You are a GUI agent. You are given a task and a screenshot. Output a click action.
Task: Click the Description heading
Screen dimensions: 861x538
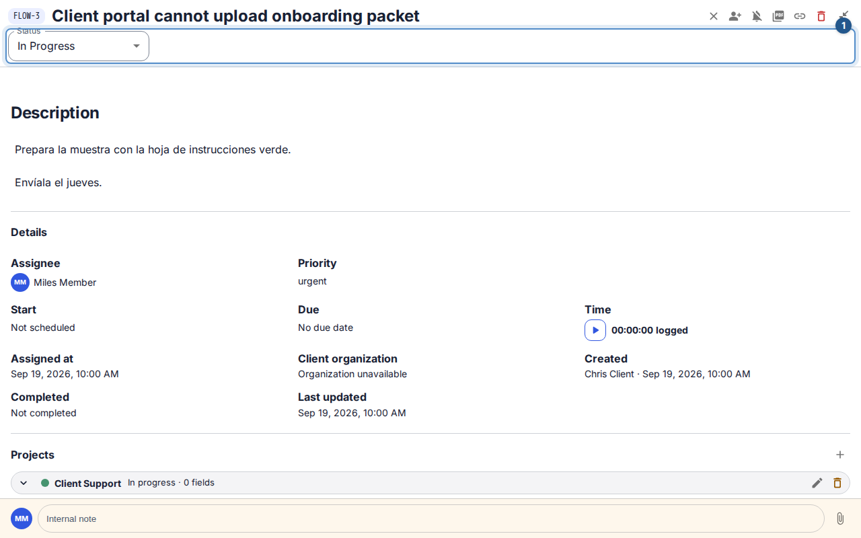coord(55,112)
